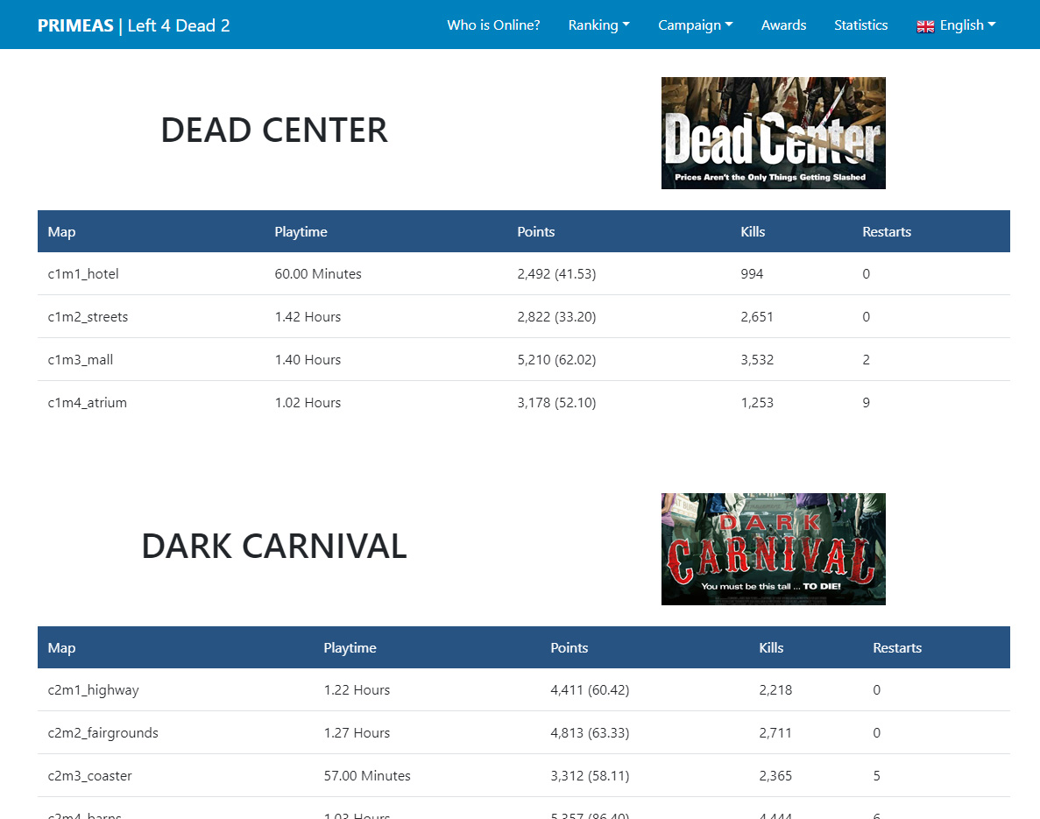The image size is (1040, 819).
Task: Select the c2m3_coaster map name
Action: (89, 775)
